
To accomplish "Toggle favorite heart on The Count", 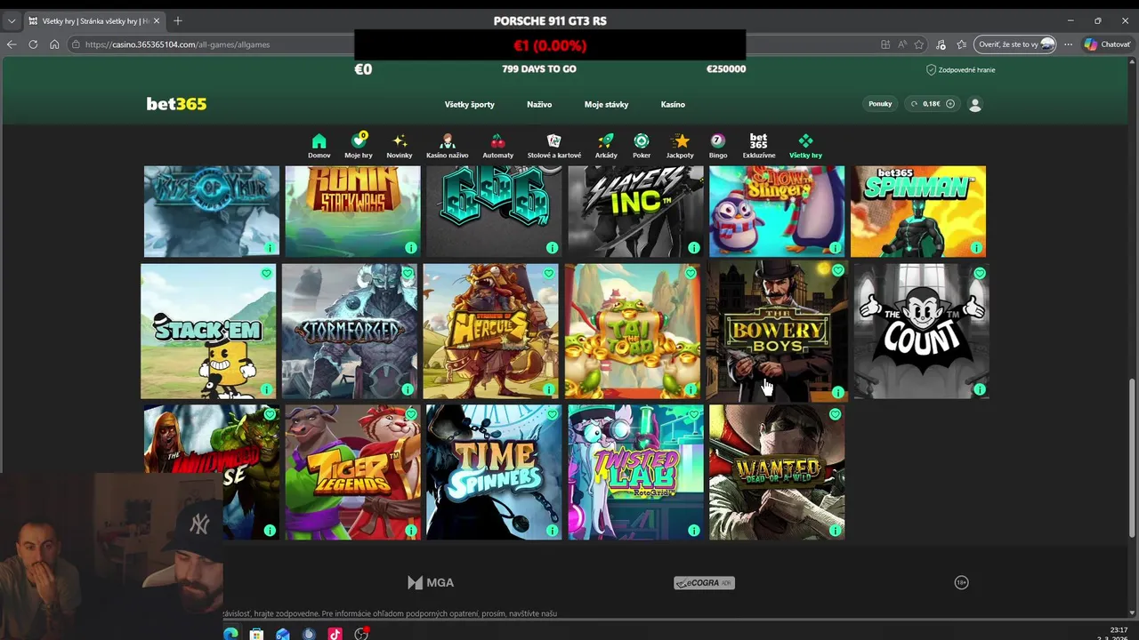I will 980,274.
